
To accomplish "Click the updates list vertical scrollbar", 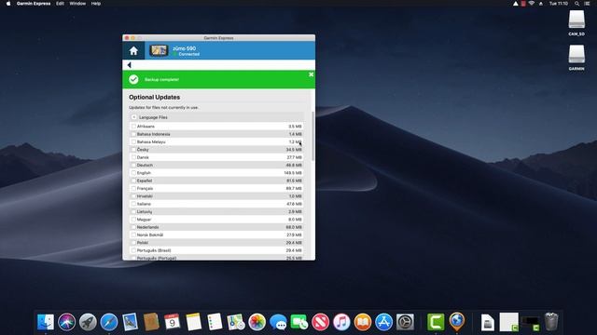I will [x=313, y=136].
